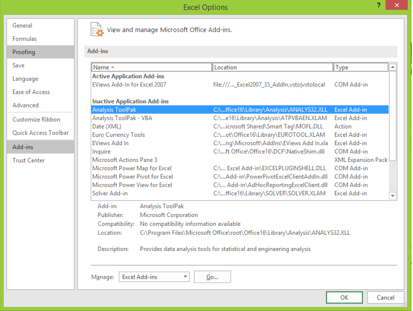413x311 pixels.
Task: Select Ease of Access category
Action: pyautogui.click(x=40, y=92)
